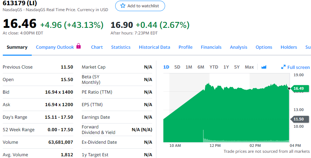Click the Open value 15.50

pyautogui.click(x=67, y=79)
